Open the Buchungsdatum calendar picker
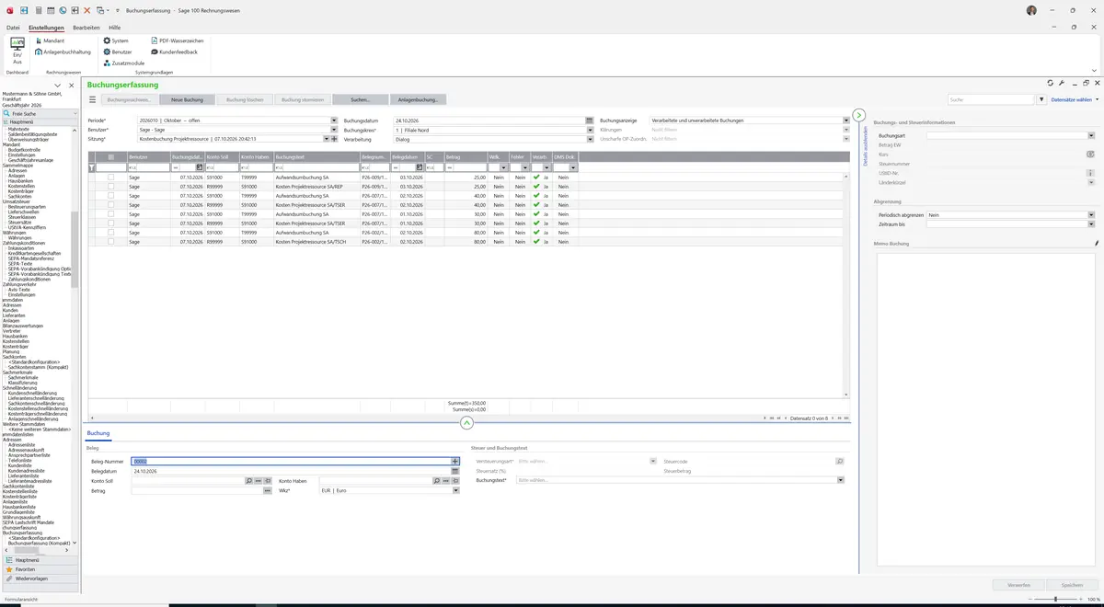Screen dimensions: 1104x607 coord(589,120)
